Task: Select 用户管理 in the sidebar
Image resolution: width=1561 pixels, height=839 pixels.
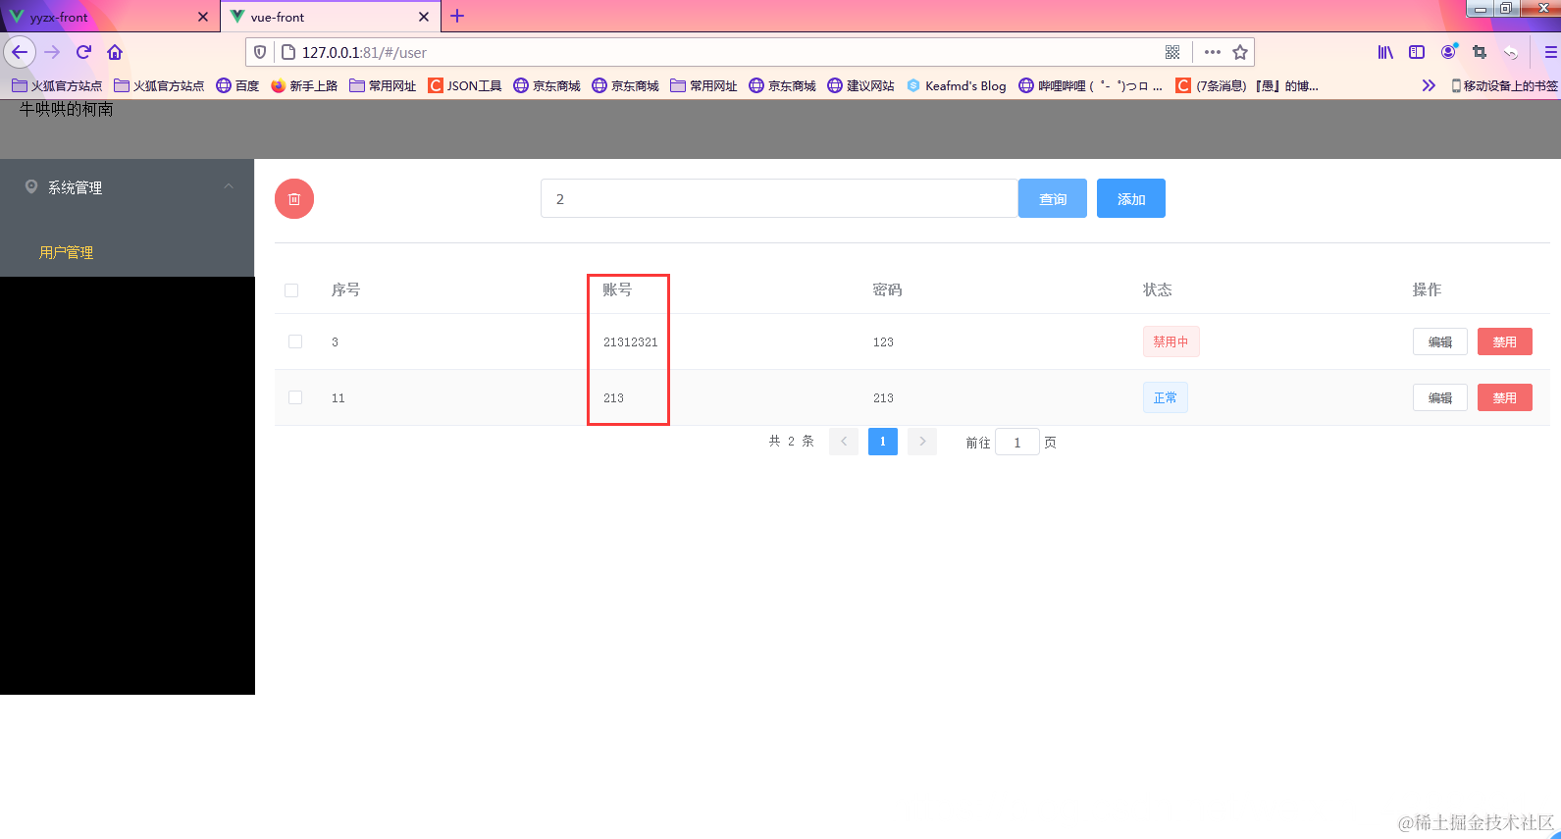Action: [x=66, y=252]
